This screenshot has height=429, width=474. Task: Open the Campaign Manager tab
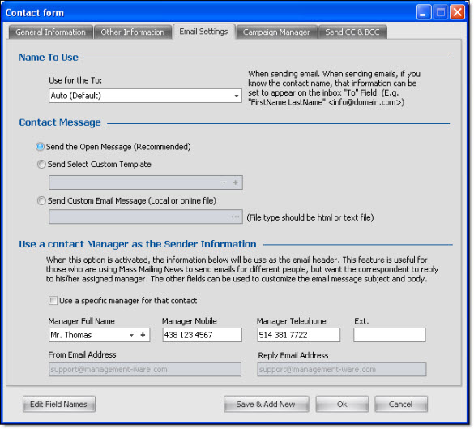276,32
